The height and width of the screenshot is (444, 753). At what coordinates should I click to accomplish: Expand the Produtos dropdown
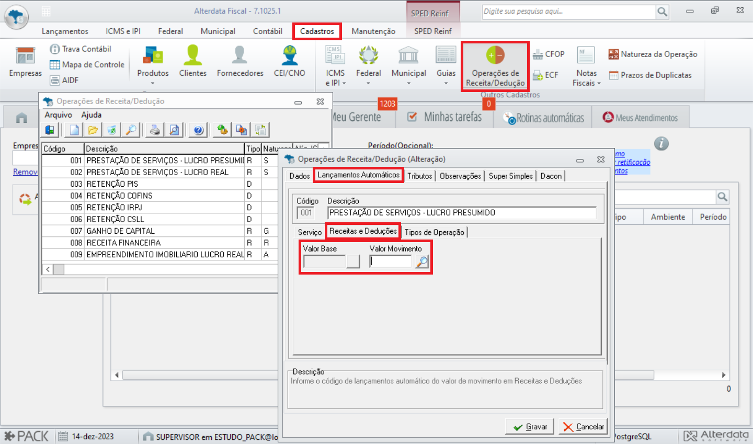tap(153, 83)
